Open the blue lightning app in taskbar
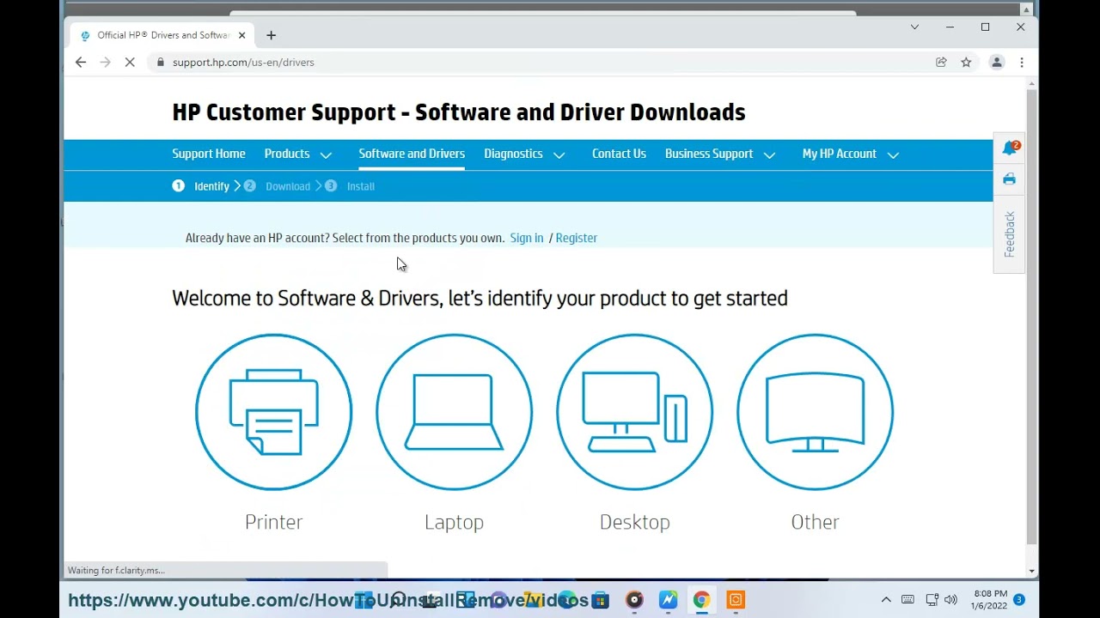The height and width of the screenshot is (618, 1100). click(668, 600)
